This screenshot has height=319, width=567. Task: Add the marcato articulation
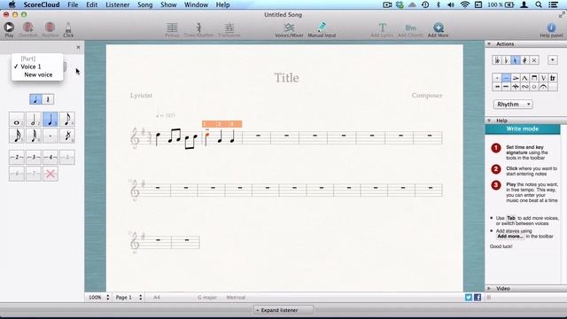coord(524,78)
